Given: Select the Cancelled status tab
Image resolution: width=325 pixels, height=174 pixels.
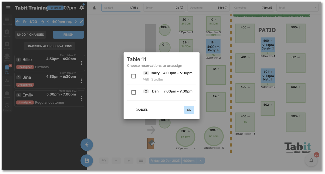Looking at the screenshot, I should click(253, 8).
